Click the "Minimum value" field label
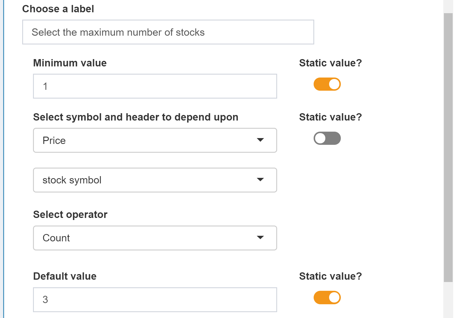The image size is (462, 318). click(70, 63)
